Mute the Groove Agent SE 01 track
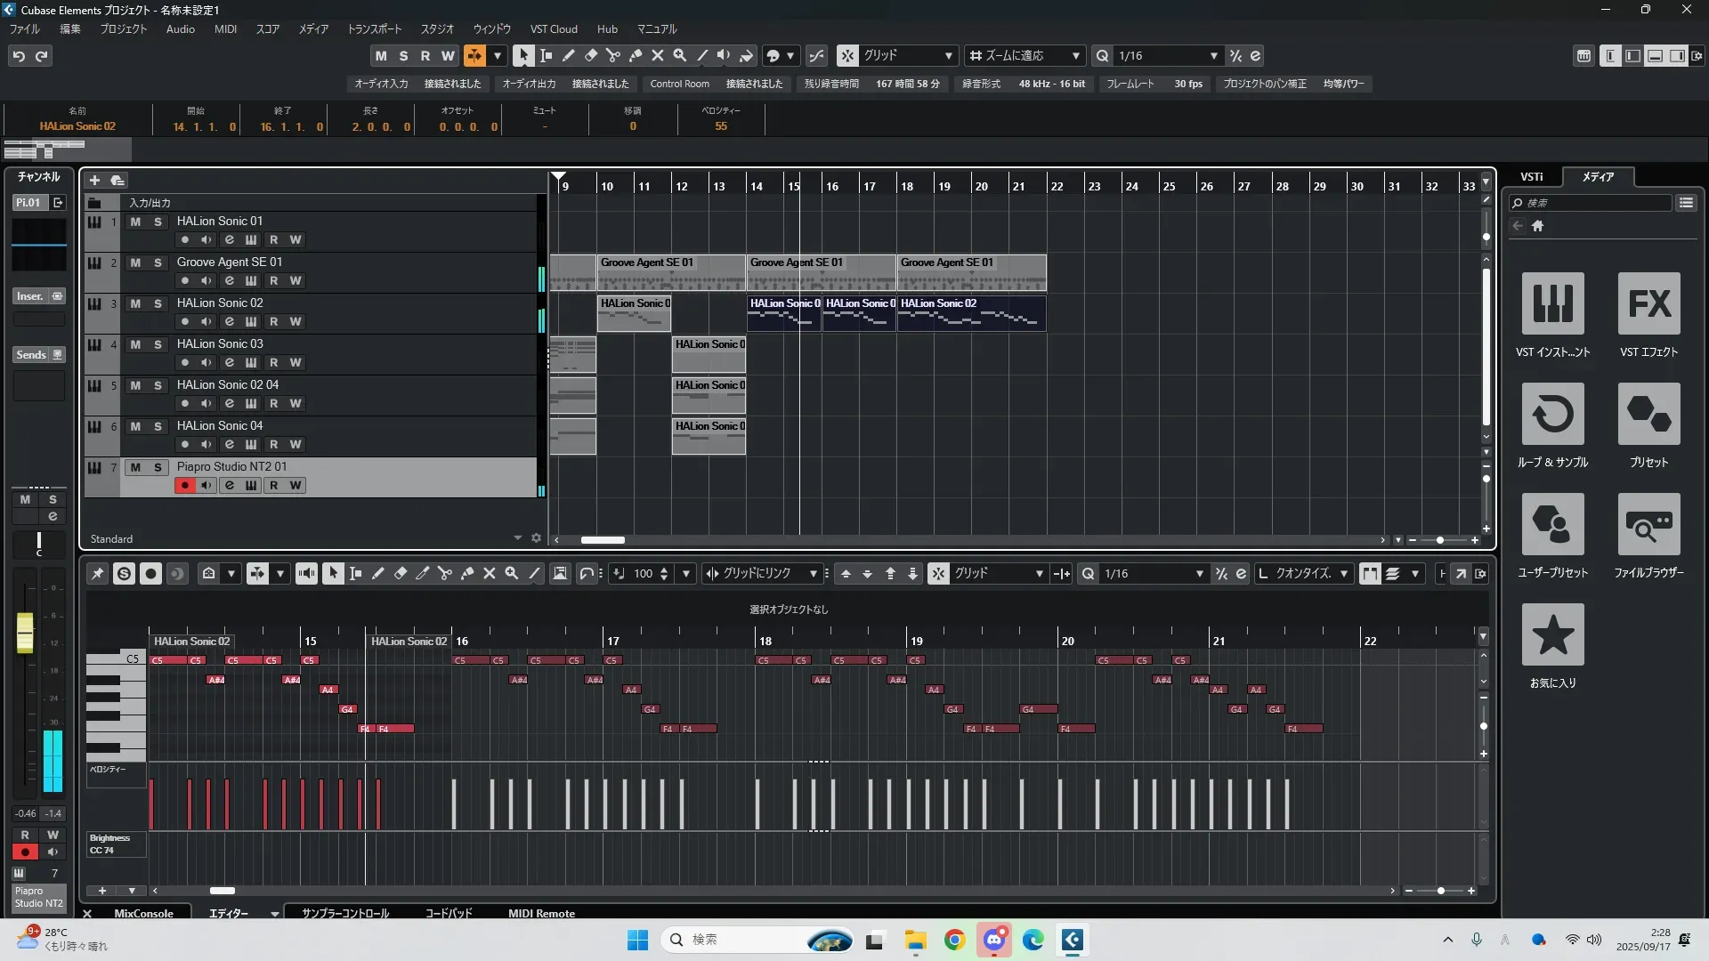This screenshot has height=961, width=1709. (135, 262)
